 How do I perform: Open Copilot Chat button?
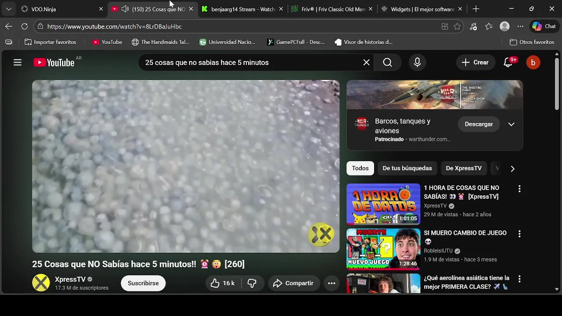(x=544, y=26)
